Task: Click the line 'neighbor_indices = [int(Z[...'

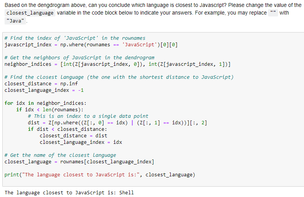Action: (118, 64)
